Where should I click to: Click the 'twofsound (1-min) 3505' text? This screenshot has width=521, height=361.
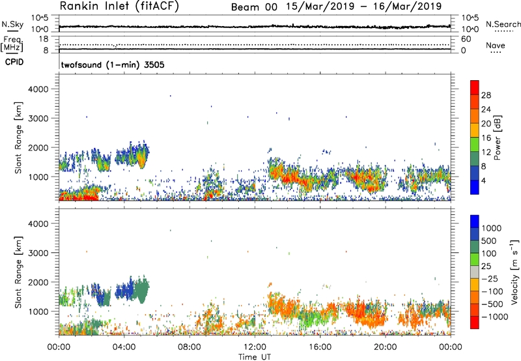point(113,65)
